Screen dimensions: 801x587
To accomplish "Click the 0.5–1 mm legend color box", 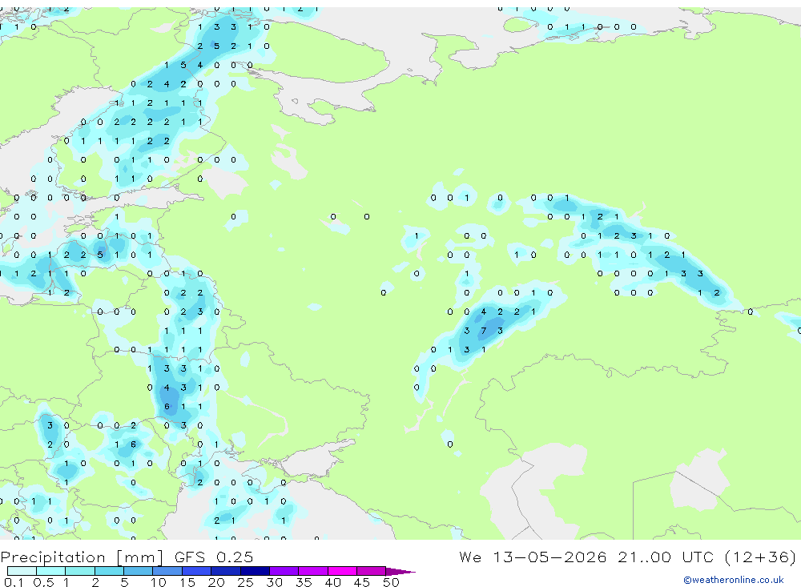I will pos(51,571).
